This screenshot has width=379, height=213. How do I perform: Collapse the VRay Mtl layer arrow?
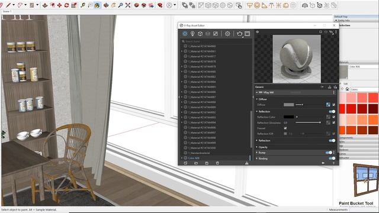pyautogui.click(x=257, y=92)
